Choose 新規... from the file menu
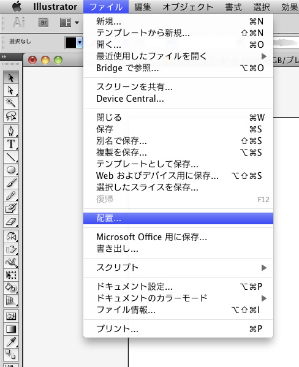The width and height of the screenshot is (299, 367). pyautogui.click(x=178, y=21)
